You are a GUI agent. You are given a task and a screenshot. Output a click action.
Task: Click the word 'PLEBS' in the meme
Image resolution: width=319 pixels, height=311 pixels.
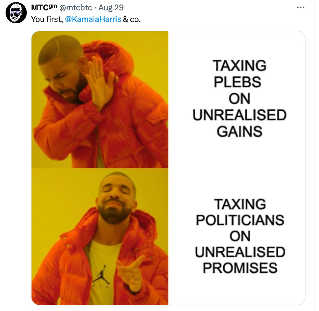237,82
